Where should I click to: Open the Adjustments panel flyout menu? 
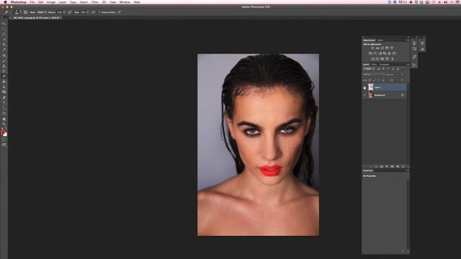[x=408, y=40]
